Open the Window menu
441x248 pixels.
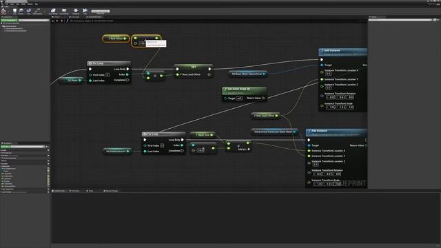(x=30, y=4)
